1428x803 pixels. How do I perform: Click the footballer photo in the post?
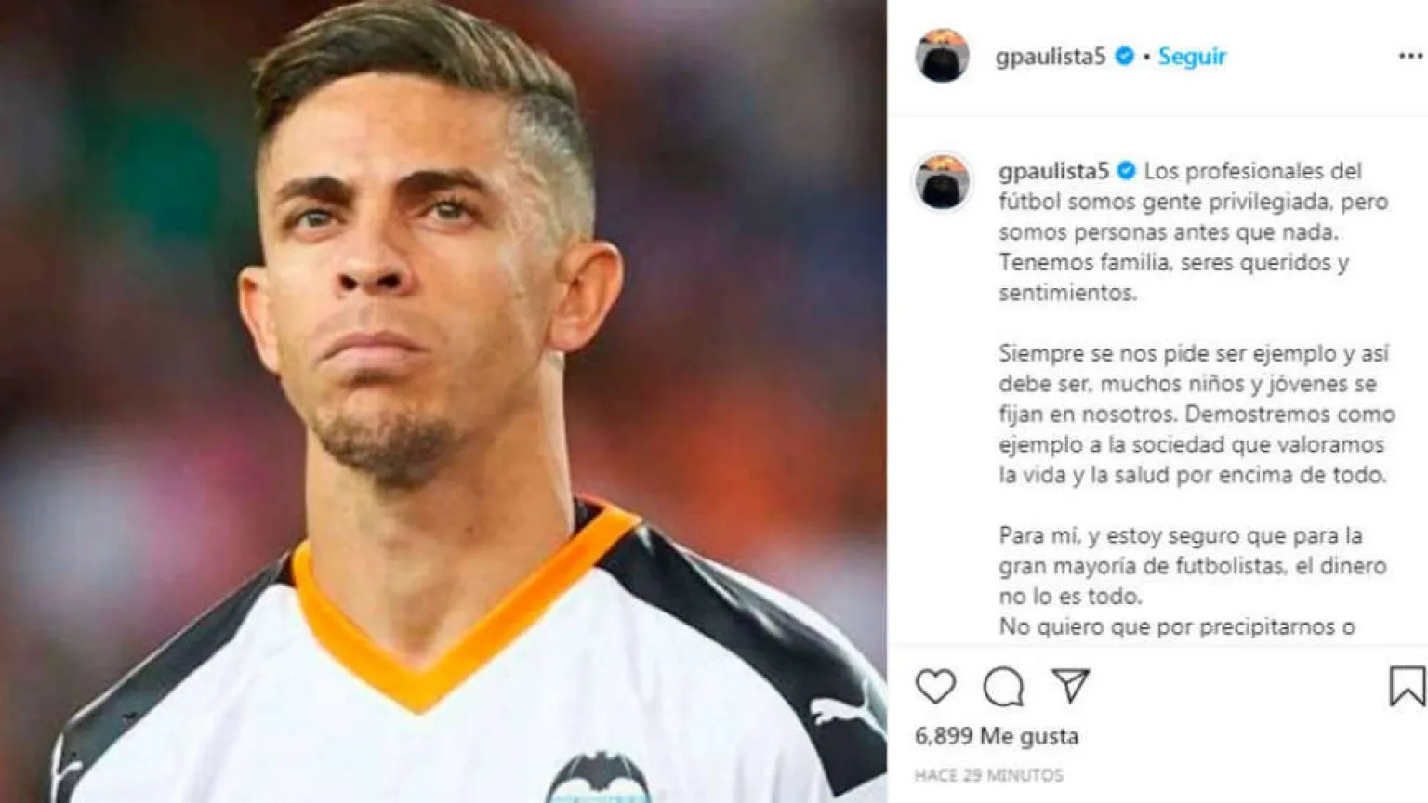[443, 401]
